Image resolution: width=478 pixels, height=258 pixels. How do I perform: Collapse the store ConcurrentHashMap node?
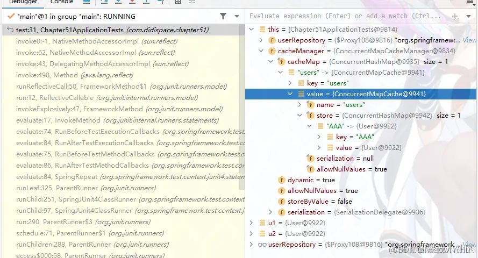pyautogui.click(x=299, y=116)
